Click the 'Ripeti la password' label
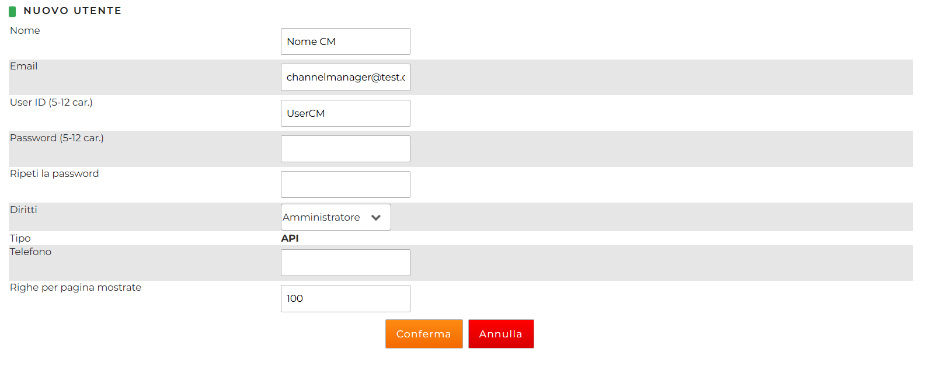 tap(54, 173)
